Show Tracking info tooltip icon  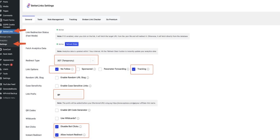pos(148,69)
